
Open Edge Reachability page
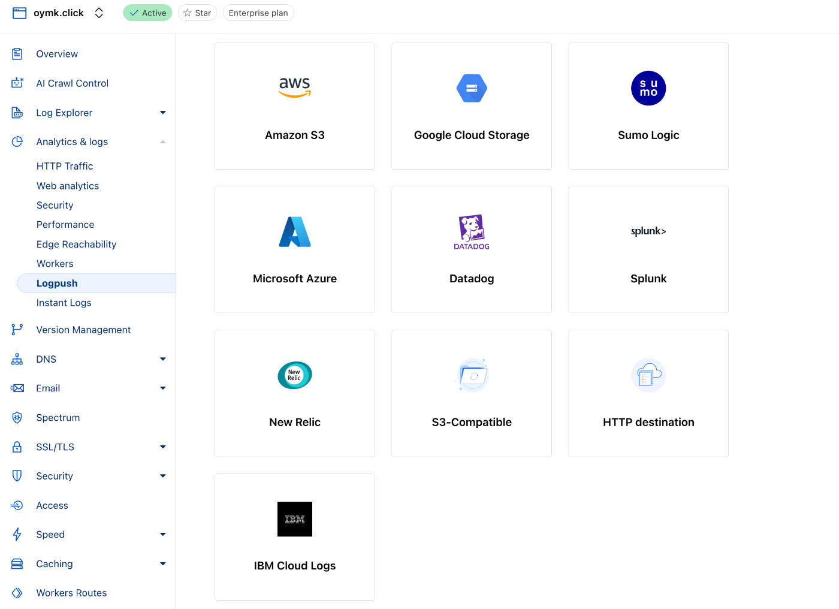76,244
